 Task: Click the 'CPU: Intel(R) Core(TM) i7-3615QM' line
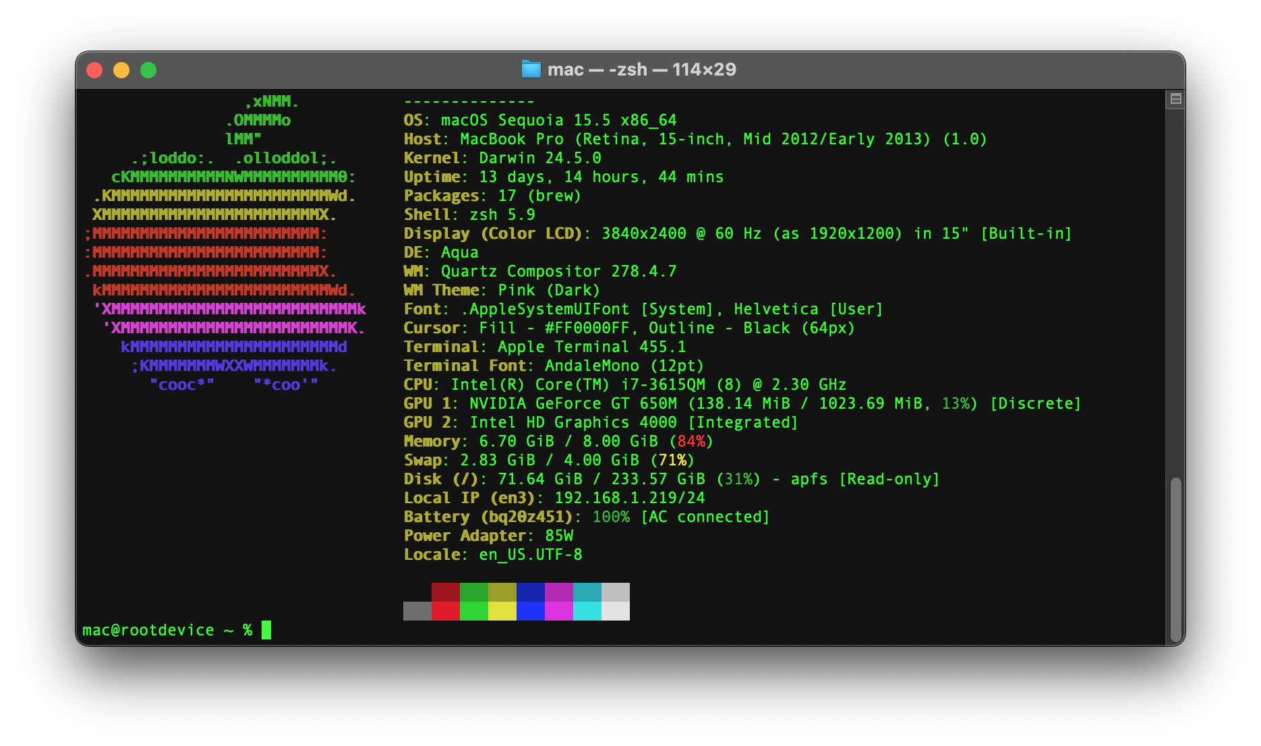click(625, 384)
